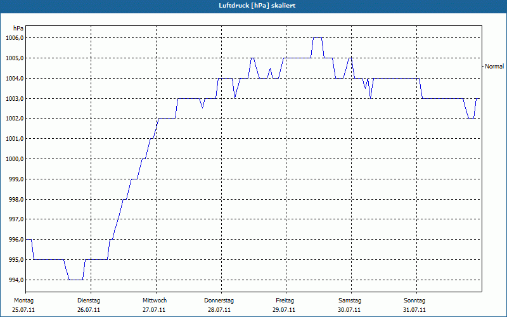
Task: Click the date 26.07.11
Action: [x=89, y=310]
